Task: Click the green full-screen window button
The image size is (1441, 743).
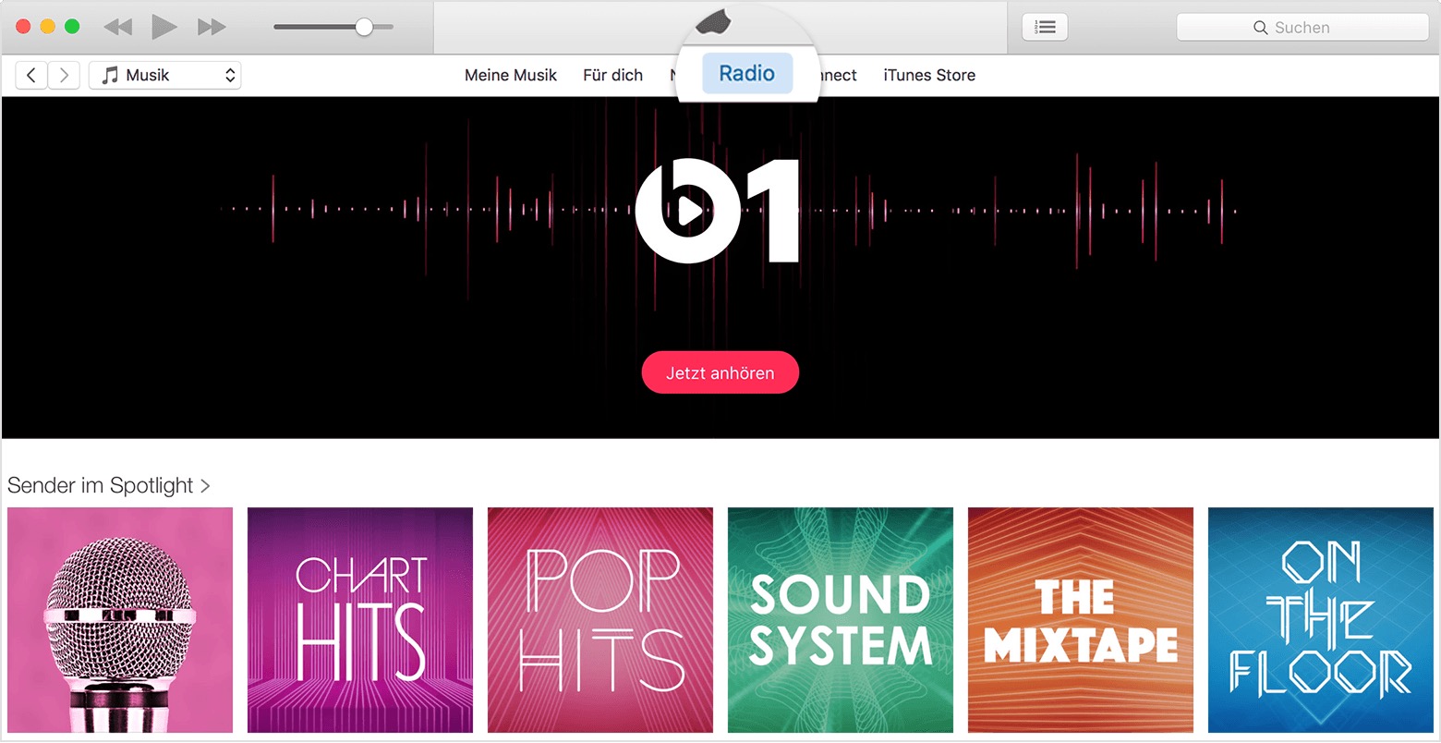Action: [71, 27]
